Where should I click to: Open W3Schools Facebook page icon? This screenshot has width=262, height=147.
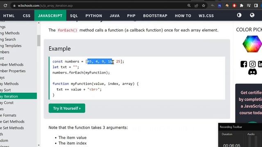click(x=244, y=64)
